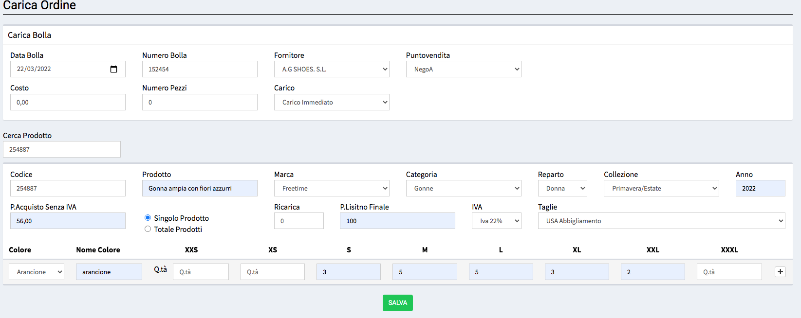Select the Totale Prodotti radio button
This screenshot has width=801, height=318.
[148, 229]
